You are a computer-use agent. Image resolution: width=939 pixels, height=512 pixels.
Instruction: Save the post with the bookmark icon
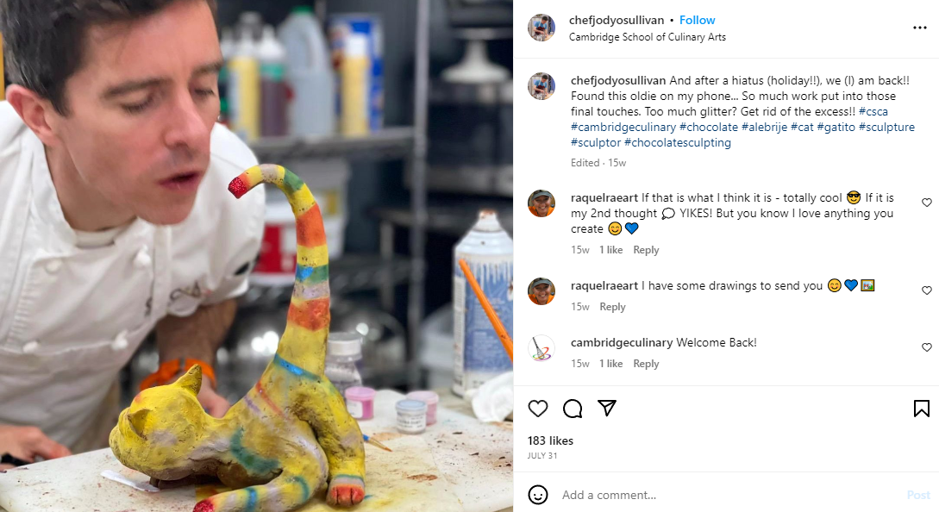pyautogui.click(x=922, y=409)
